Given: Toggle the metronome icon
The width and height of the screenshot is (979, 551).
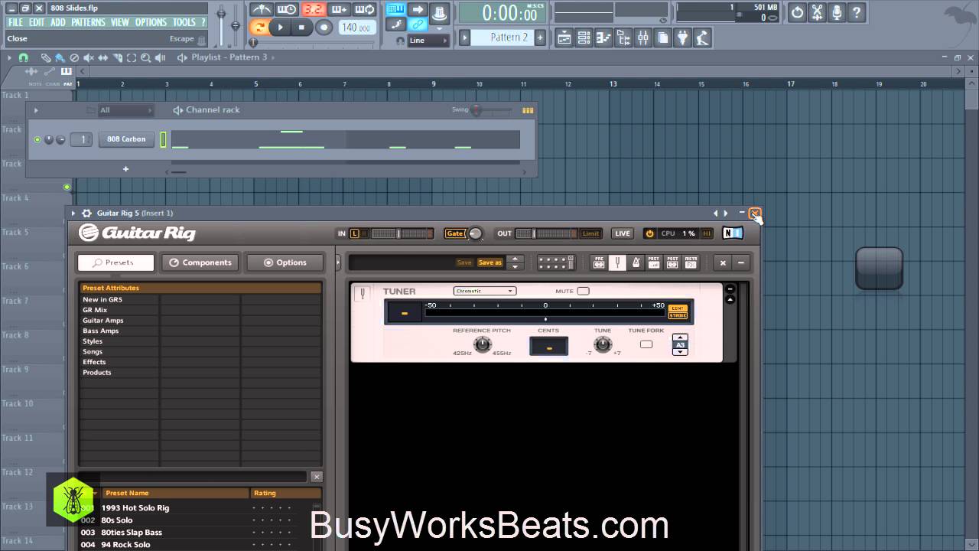Looking at the screenshot, I should pos(262,9).
